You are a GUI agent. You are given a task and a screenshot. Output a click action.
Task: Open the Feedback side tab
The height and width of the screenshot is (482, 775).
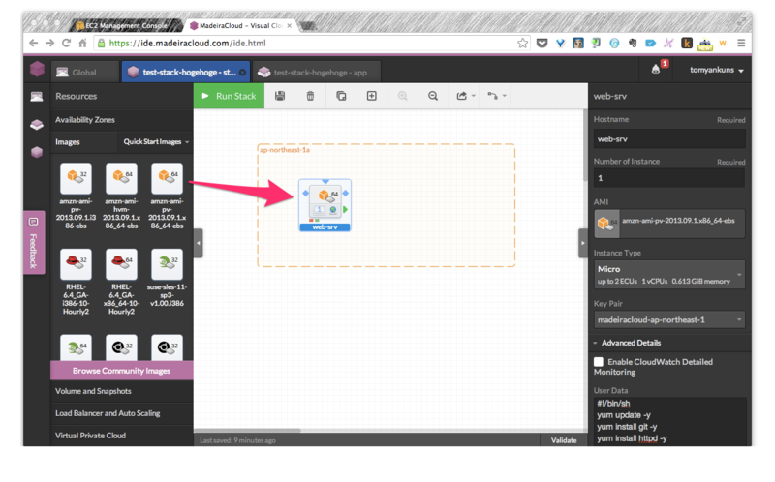[x=34, y=243]
